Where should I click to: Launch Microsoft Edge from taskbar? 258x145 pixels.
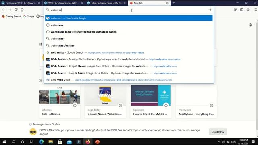click(41, 142)
